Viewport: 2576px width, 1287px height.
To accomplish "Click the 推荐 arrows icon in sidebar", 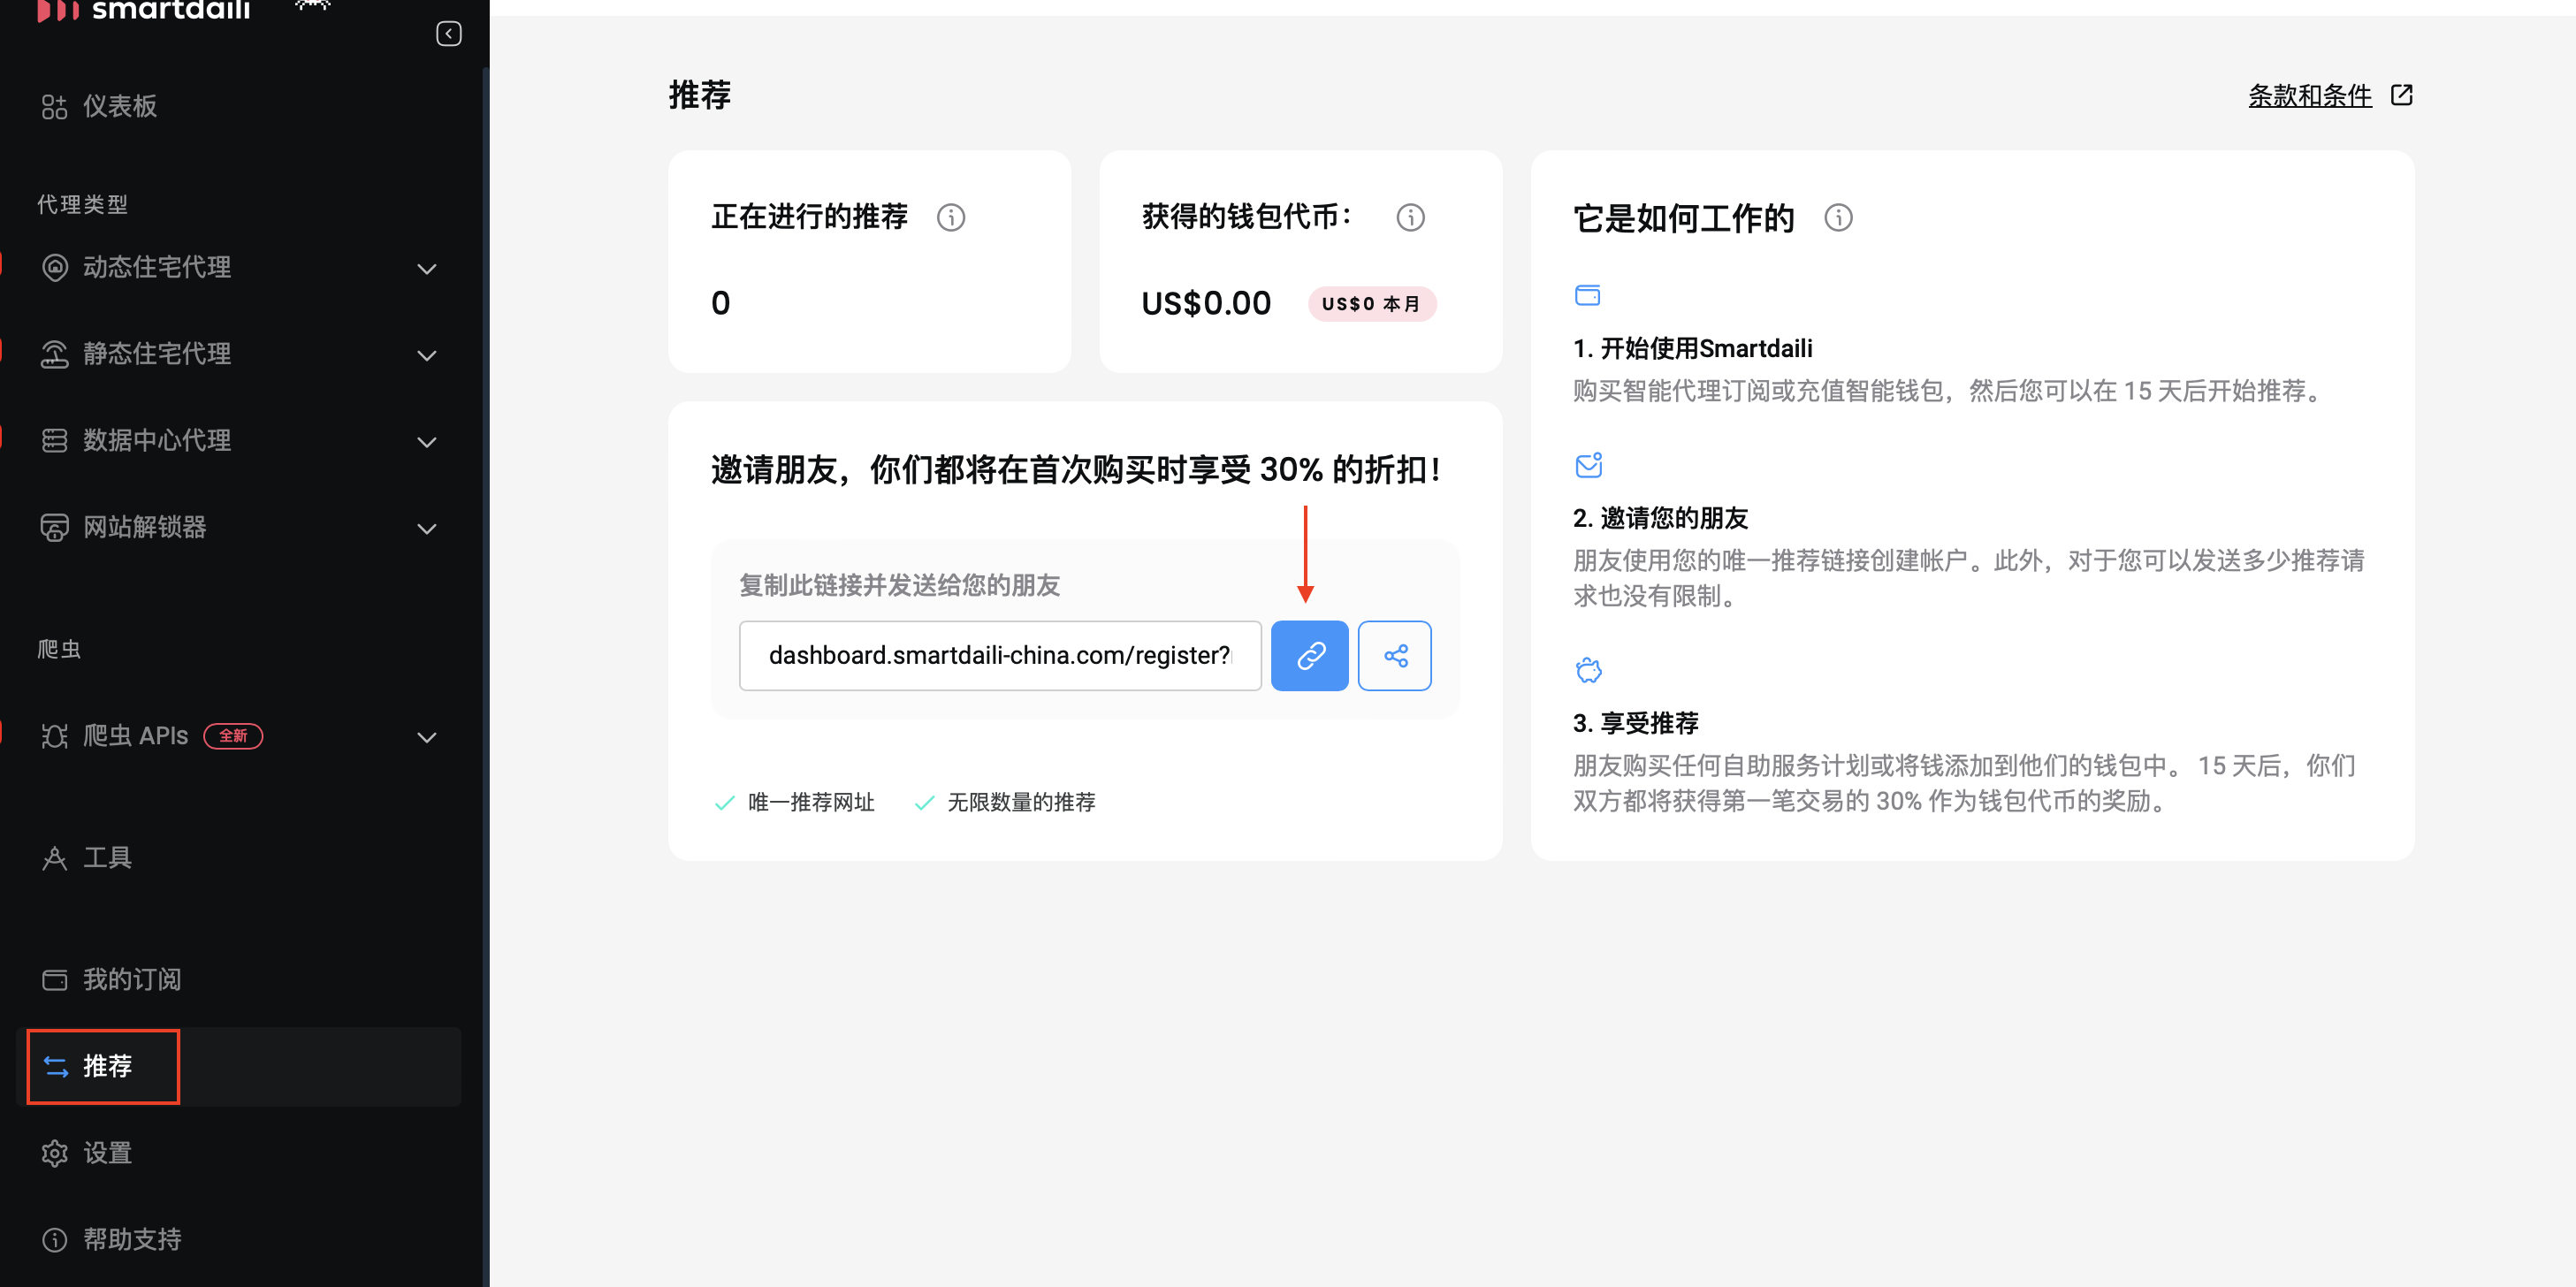I will tap(56, 1067).
